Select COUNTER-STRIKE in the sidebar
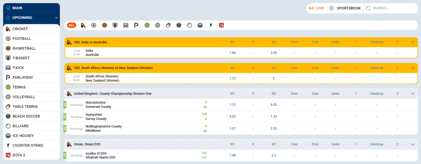 click(32, 145)
